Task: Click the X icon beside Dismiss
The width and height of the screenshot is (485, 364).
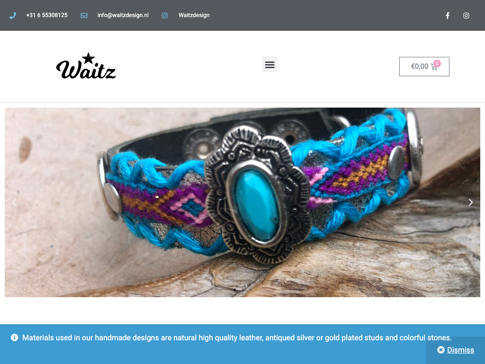Action: click(x=441, y=350)
